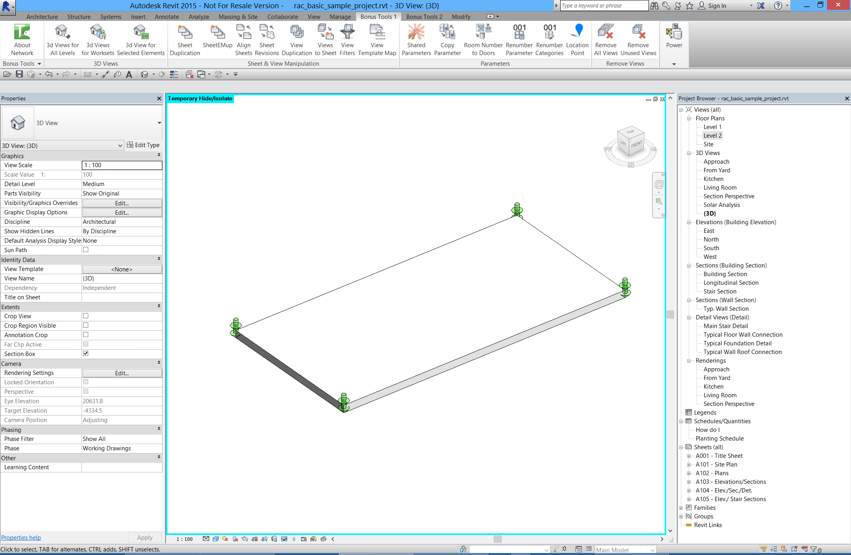
Task: Run Remove Unused Views
Action: 638,39
